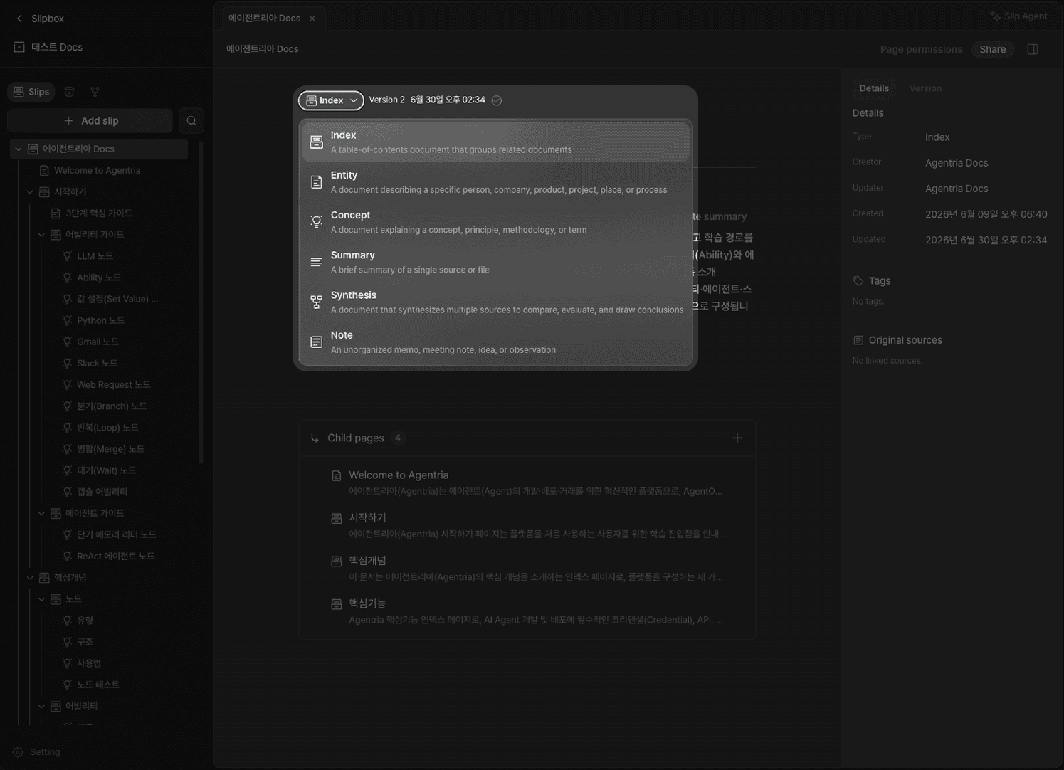This screenshot has width=1064, height=770.
Task: Open the graph branch icon tab
Action: [x=95, y=92]
